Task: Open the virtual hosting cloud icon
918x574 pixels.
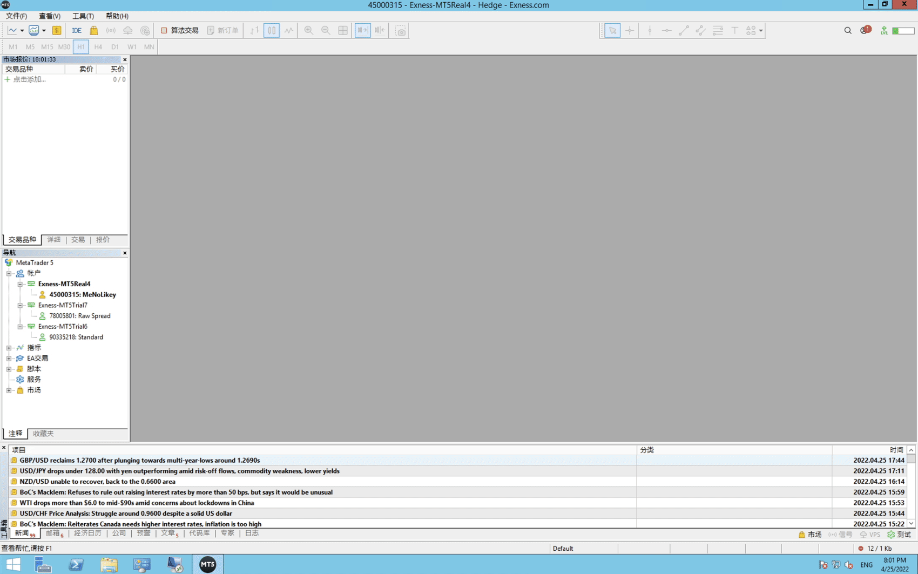Action: tap(128, 31)
